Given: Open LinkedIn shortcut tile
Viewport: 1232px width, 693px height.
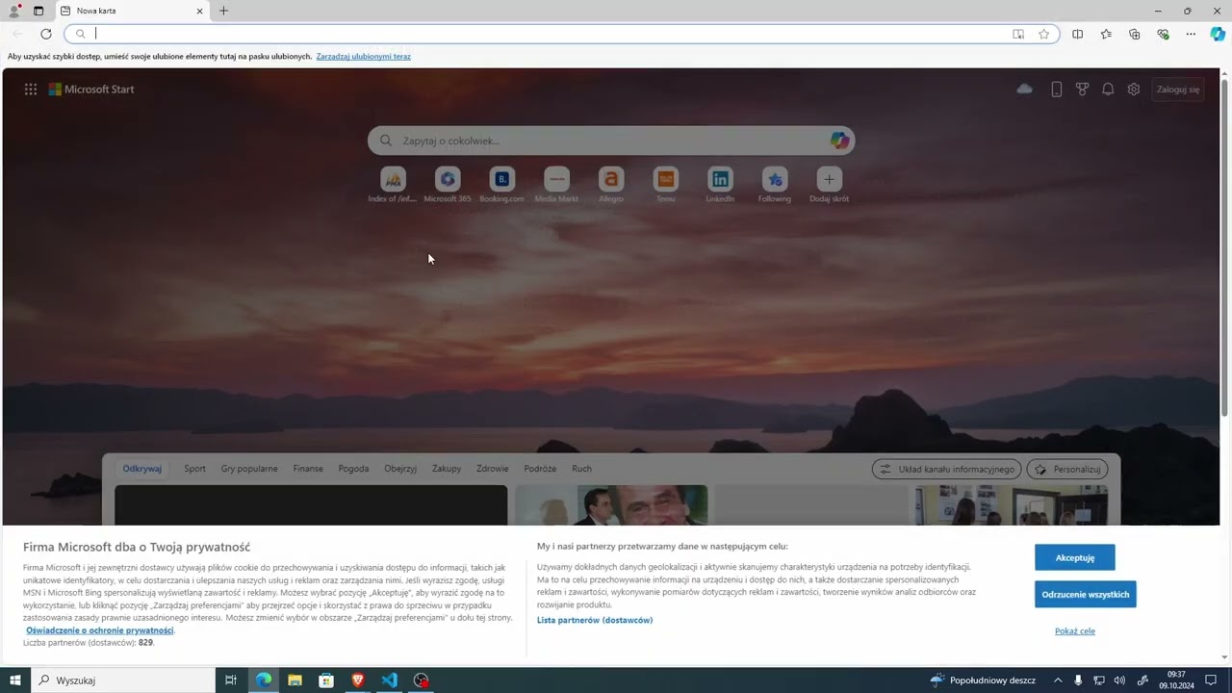Looking at the screenshot, I should pyautogui.click(x=720, y=185).
